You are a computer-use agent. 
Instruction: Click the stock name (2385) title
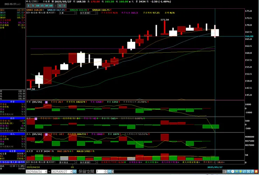32,1
